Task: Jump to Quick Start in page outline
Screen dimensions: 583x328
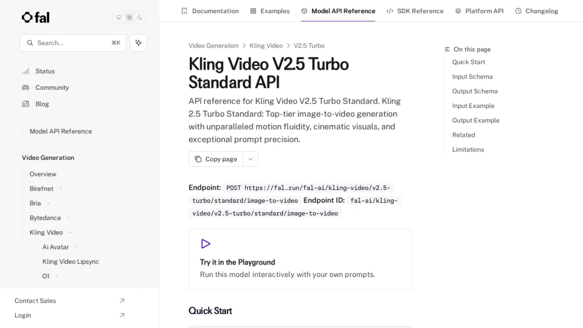Action: click(x=468, y=62)
